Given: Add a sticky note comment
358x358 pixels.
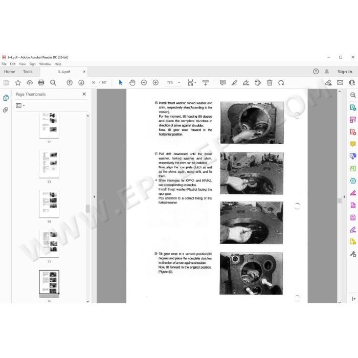Looking at the screenshot, I should point(222,83).
